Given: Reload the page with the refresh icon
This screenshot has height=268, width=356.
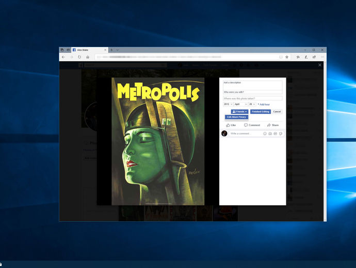Looking at the screenshot, I should [x=79, y=57].
